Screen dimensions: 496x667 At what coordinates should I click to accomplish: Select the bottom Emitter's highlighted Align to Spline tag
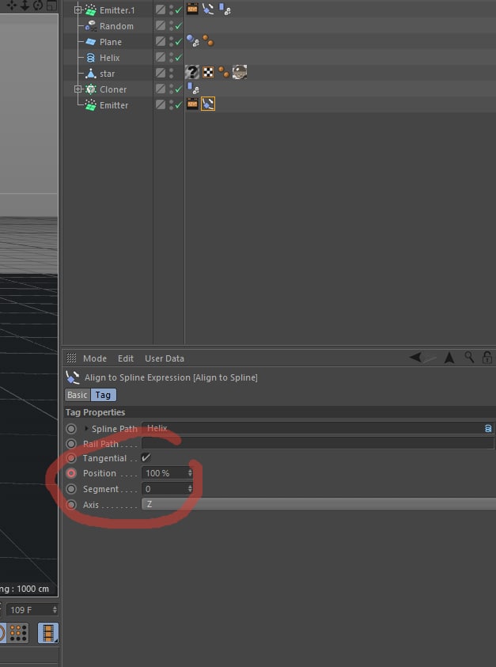coord(208,104)
